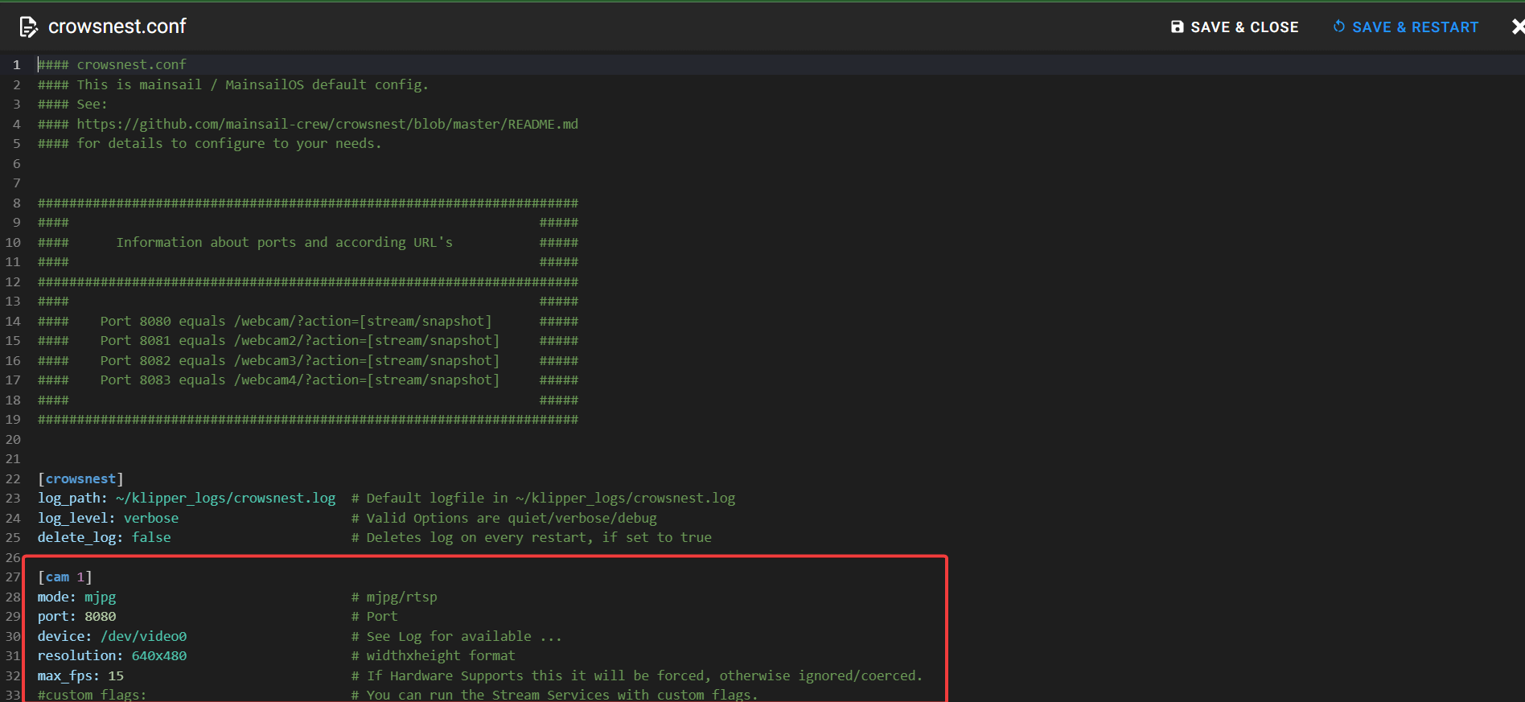
Task: Click the floppy disk save icon
Action: [1177, 27]
